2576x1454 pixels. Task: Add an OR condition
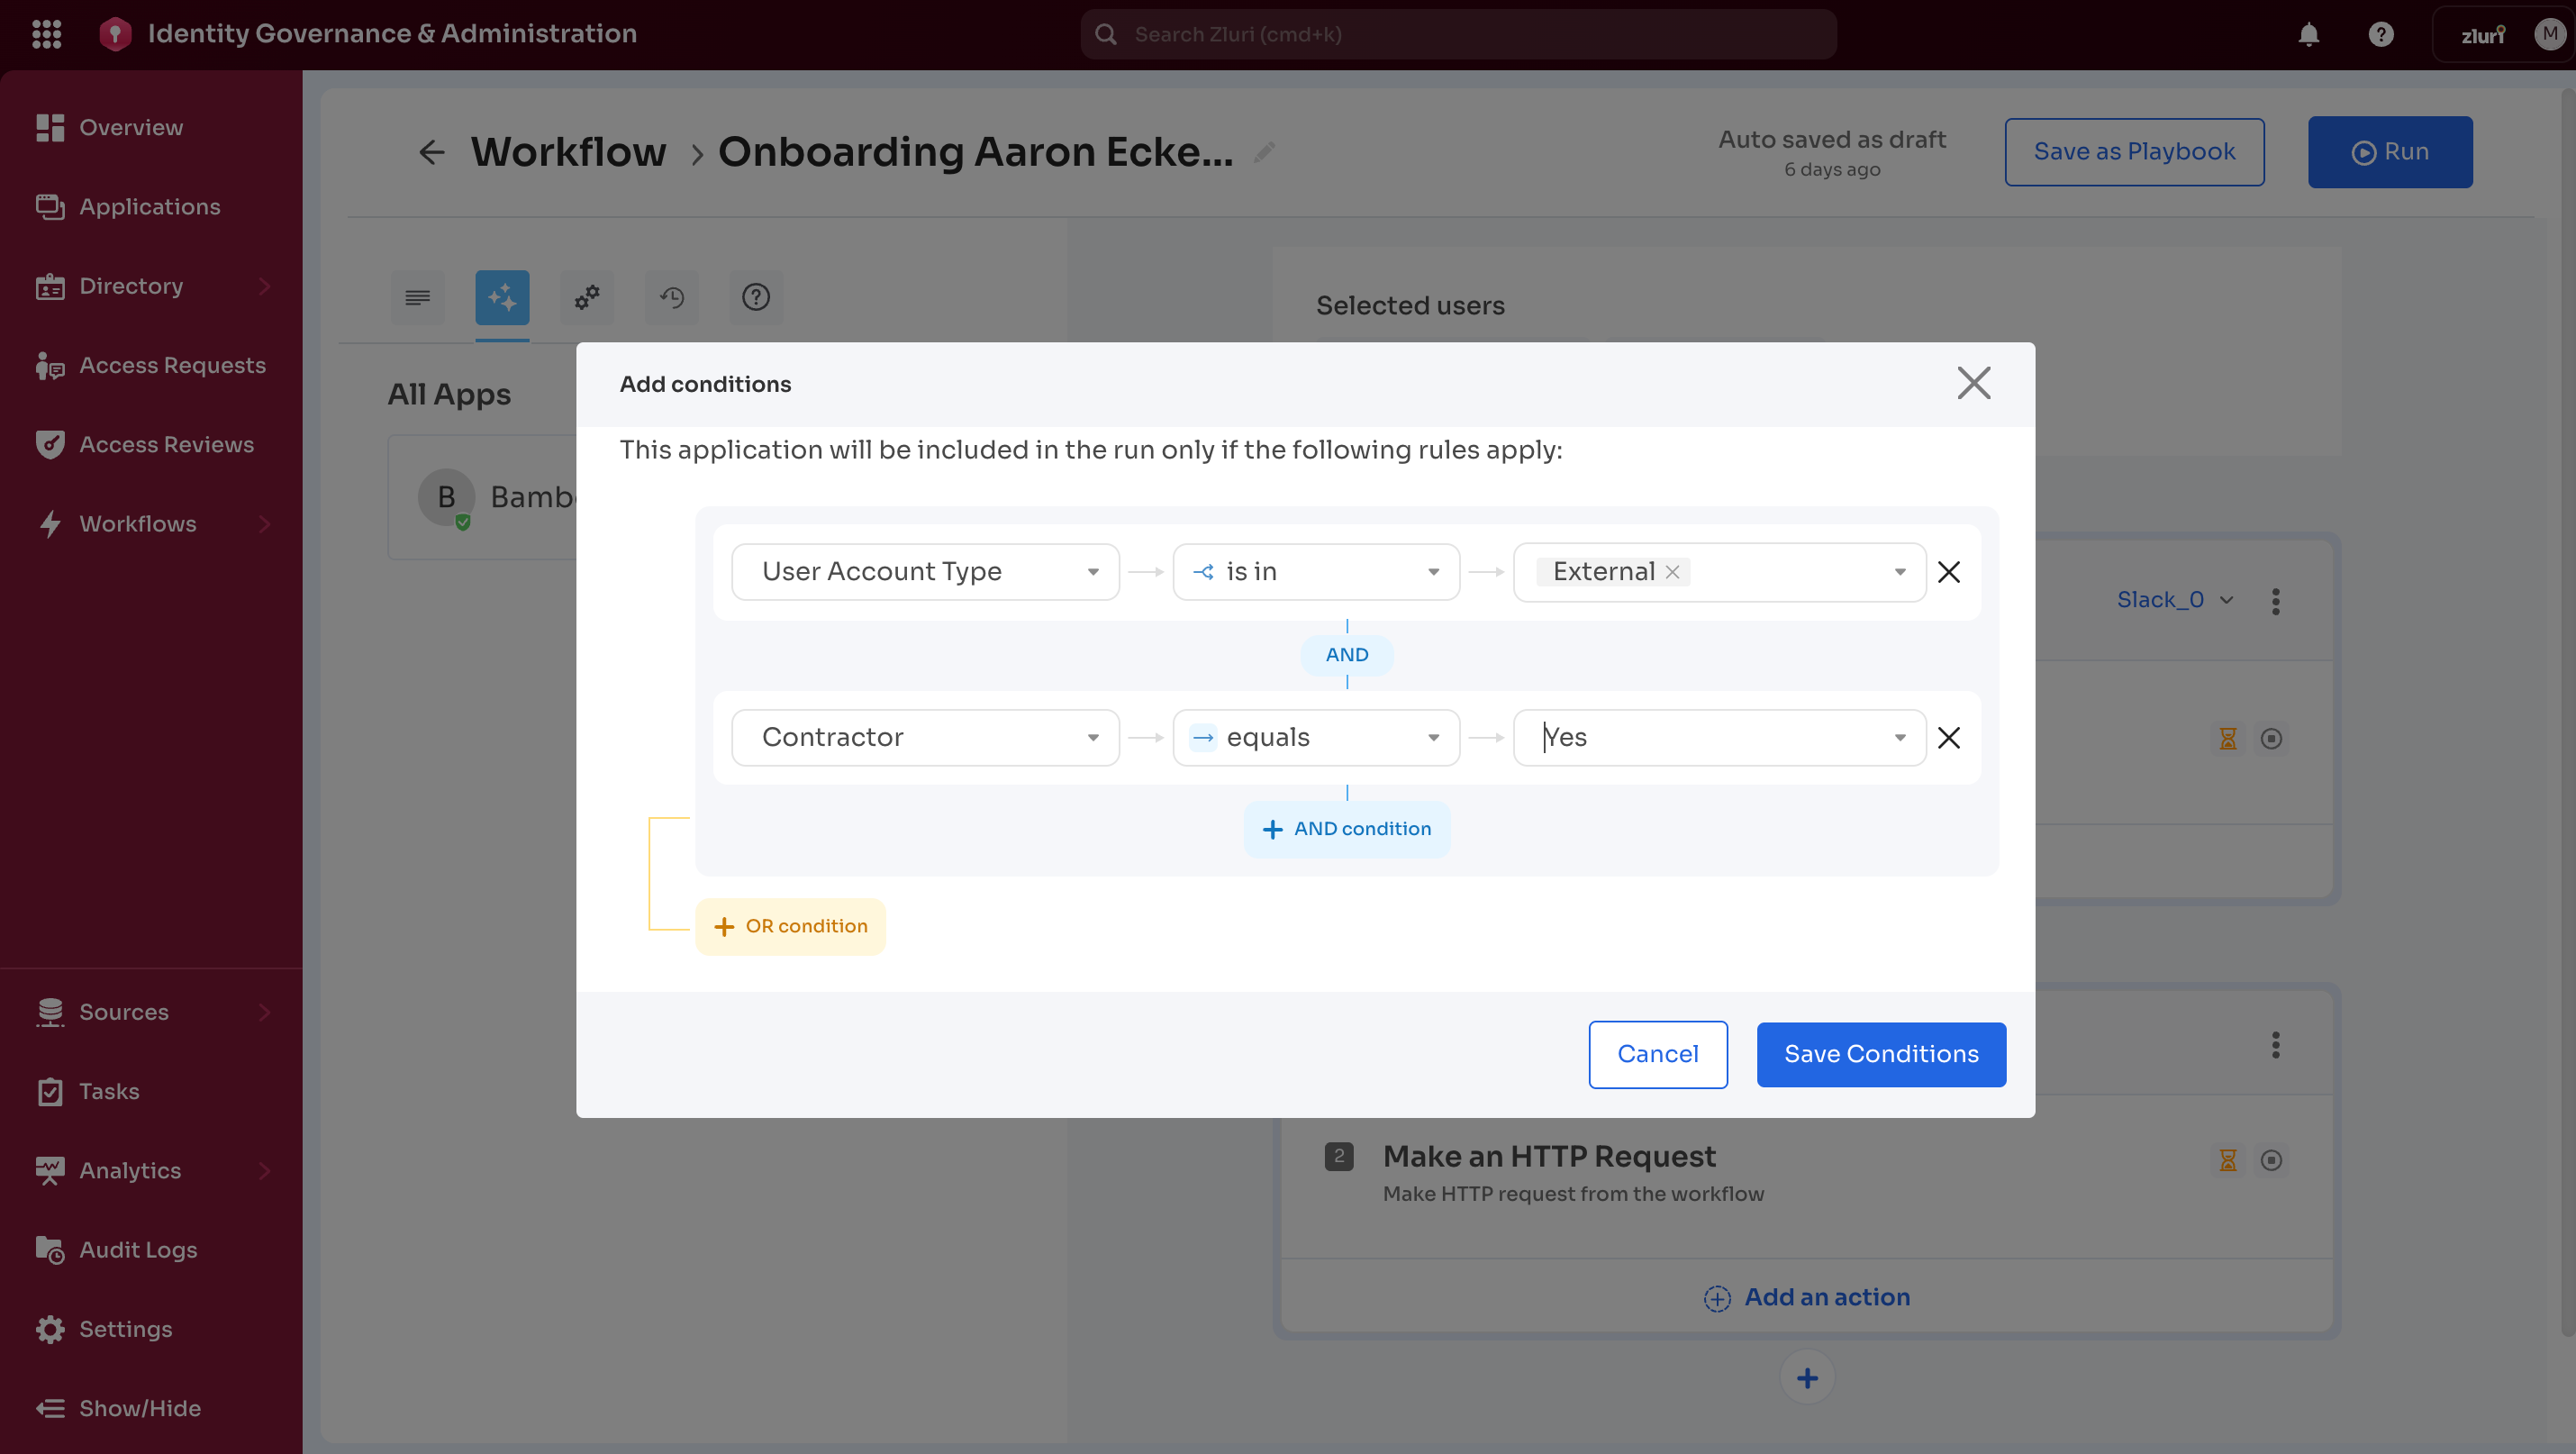click(x=790, y=927)
